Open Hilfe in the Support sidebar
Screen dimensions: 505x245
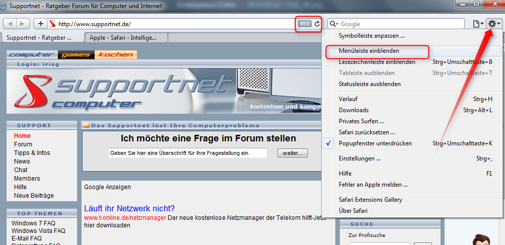(20, 187)
